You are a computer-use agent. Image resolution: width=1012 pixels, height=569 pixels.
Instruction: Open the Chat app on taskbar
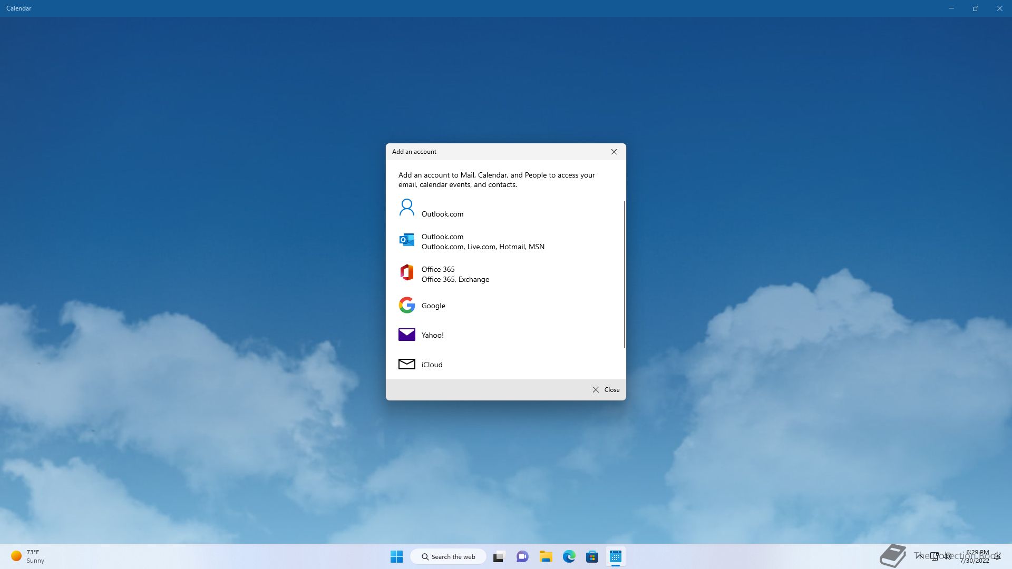(522, 556)
